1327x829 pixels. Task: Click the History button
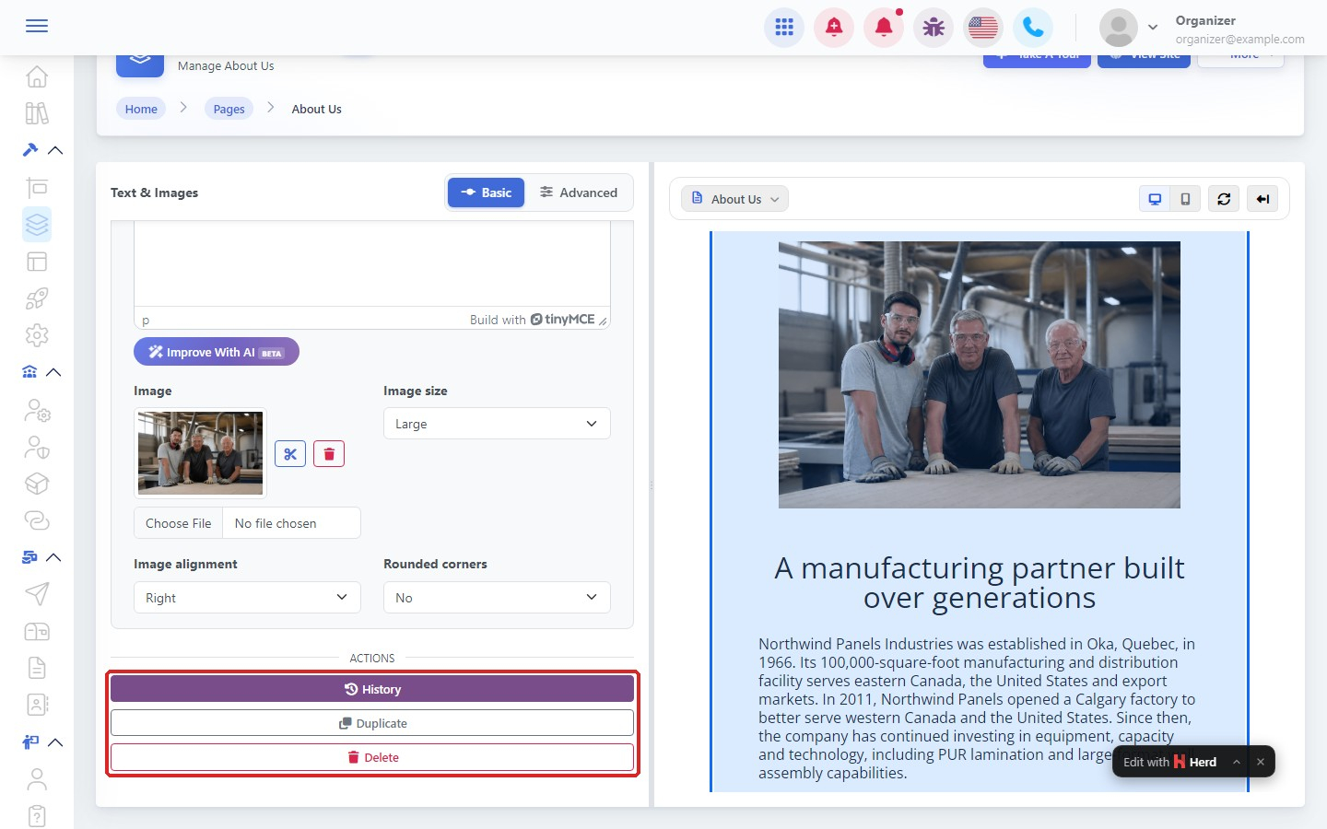[x=372, y=689]
